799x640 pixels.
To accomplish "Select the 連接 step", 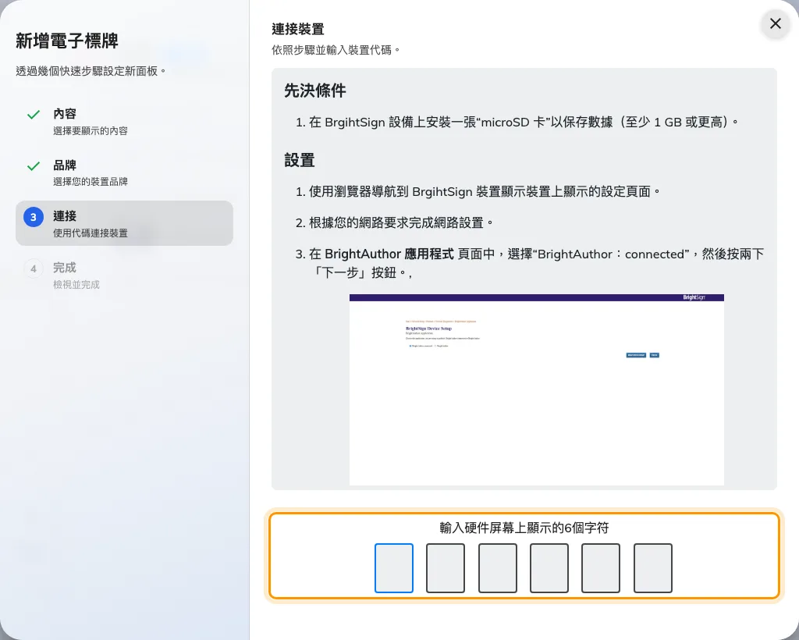I will (124, 223).
